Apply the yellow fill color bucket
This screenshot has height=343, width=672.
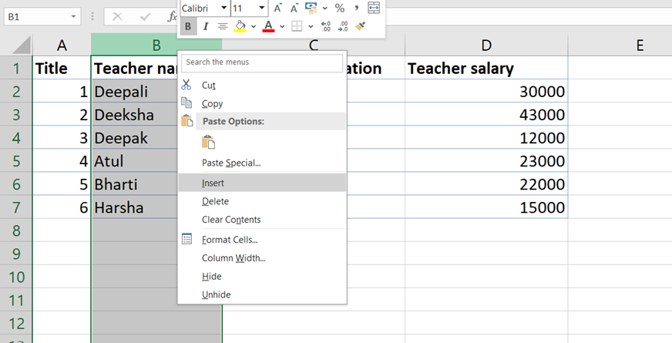point(240,26)
